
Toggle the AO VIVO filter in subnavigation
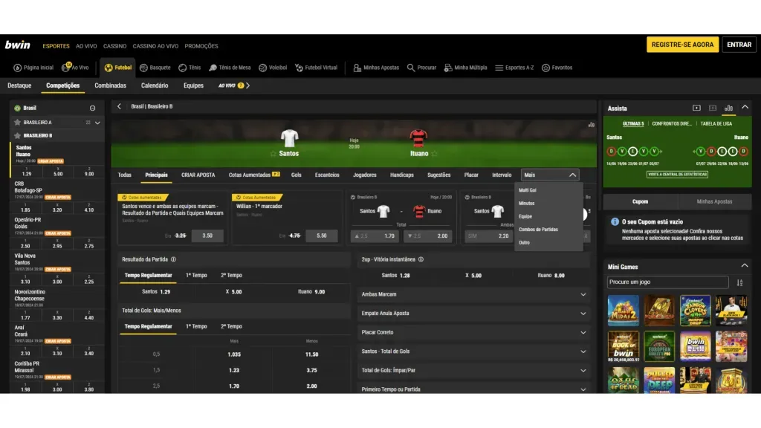(229, 85)
